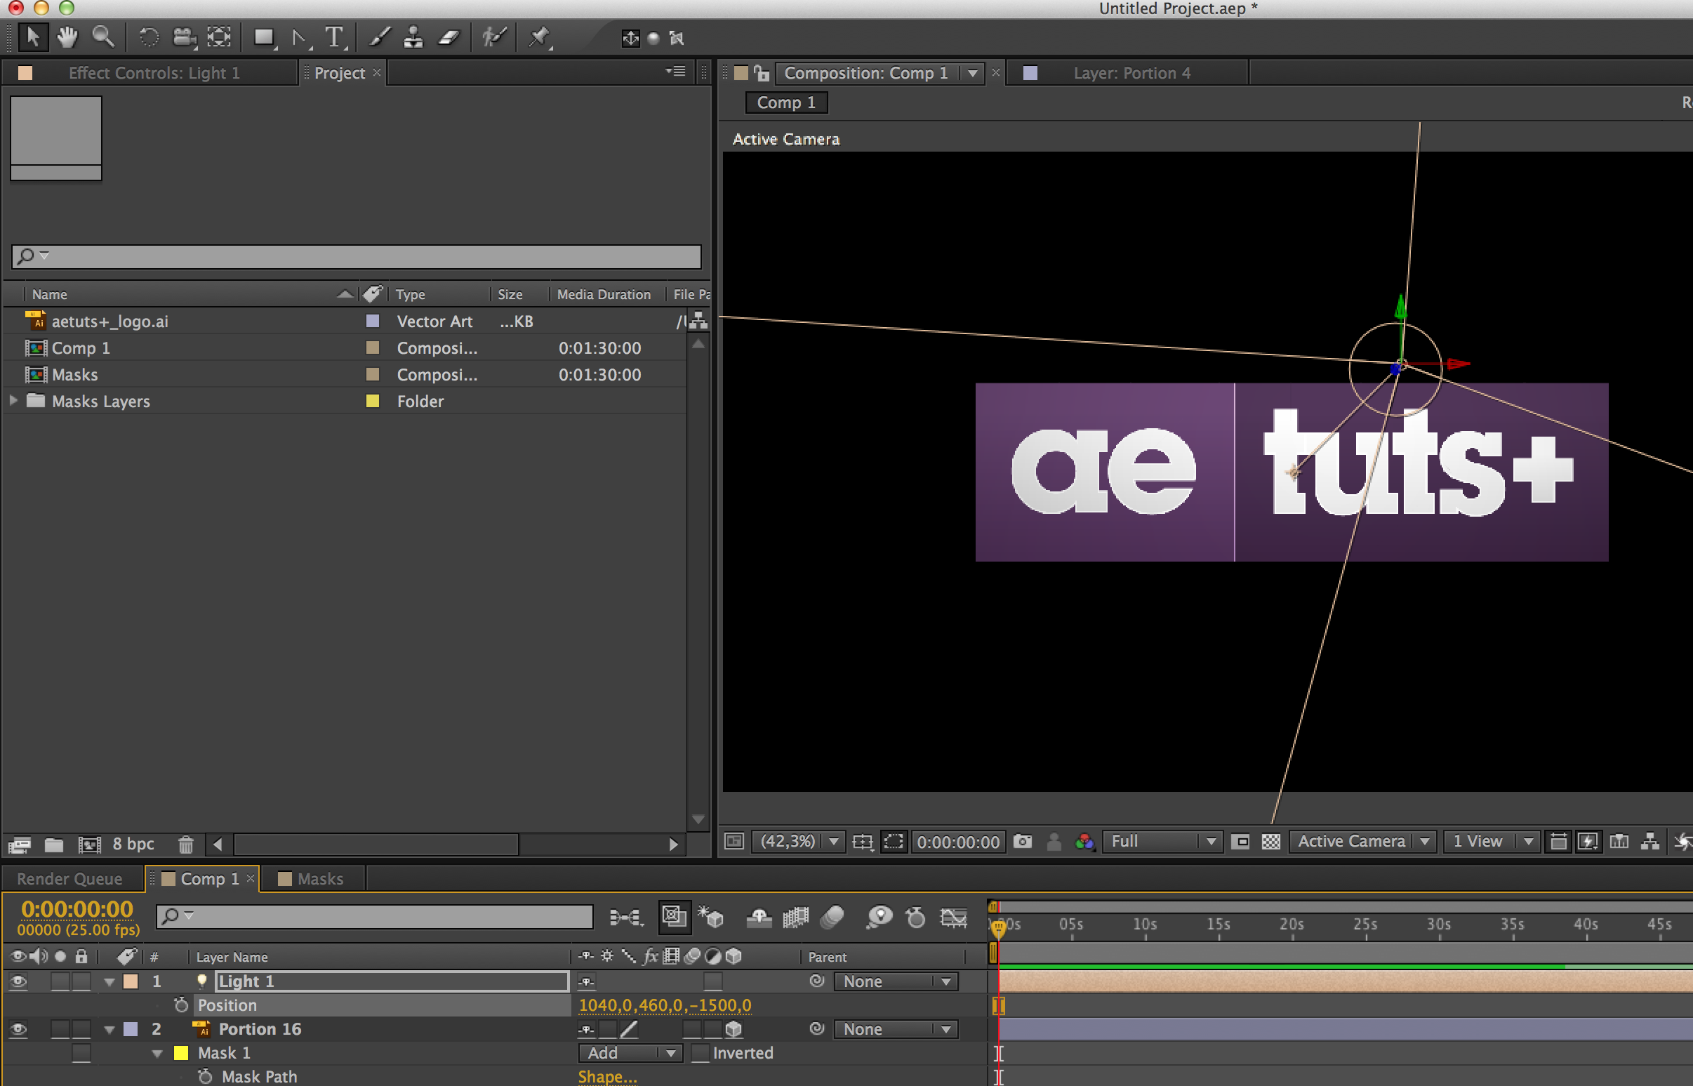Enable motion blur switch in timeline header
This screenshot has height=1086, width=1693.
pyautogui.click(x=832, y=918)
